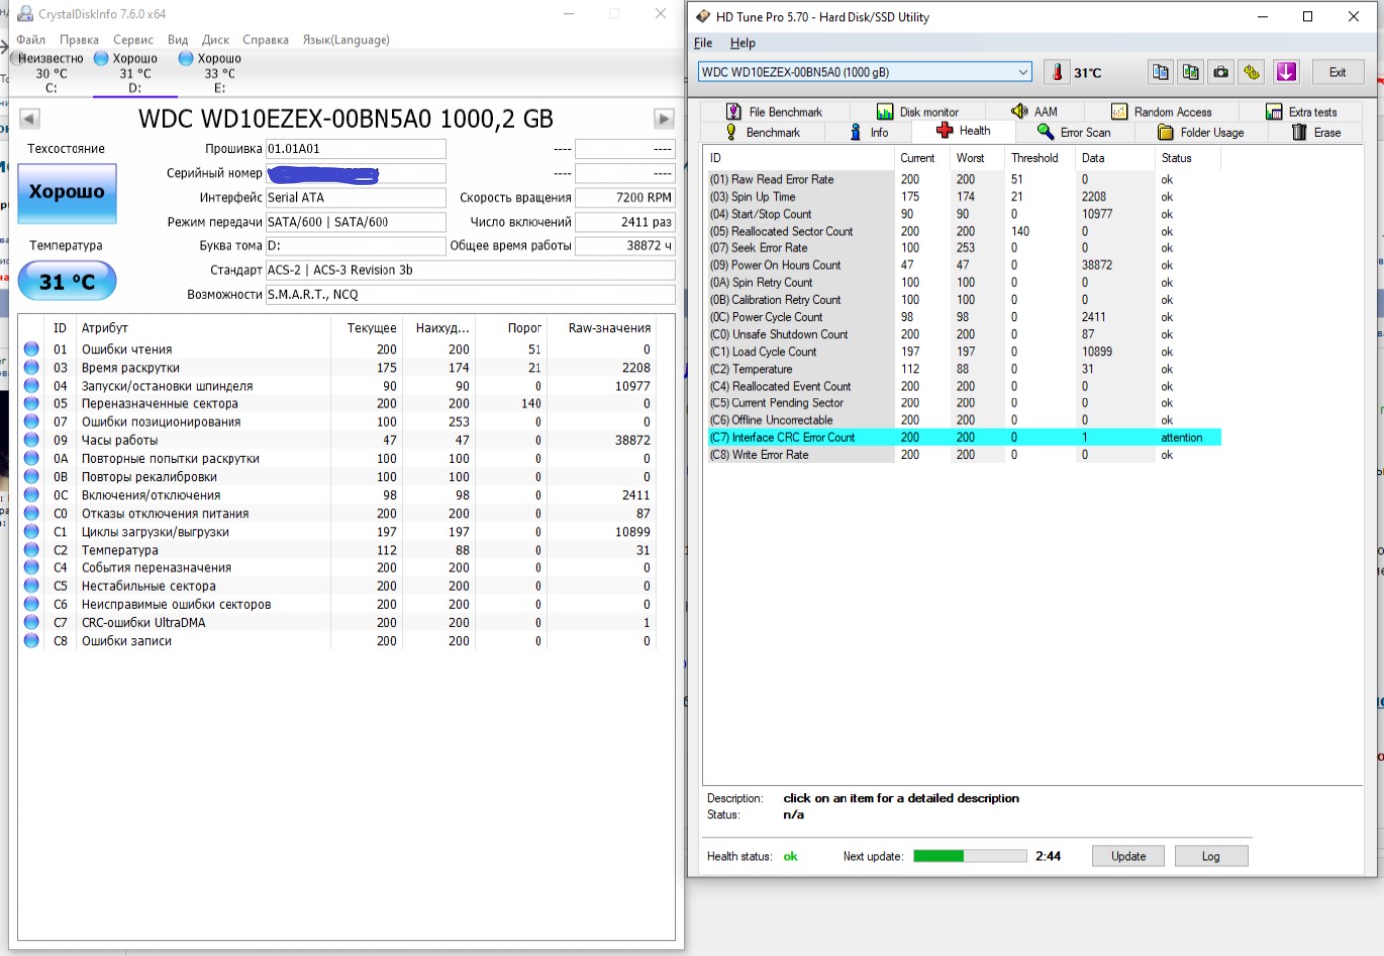Click the Disk monitor chart icon
The image size is (1384, 956).
[884, 111]
